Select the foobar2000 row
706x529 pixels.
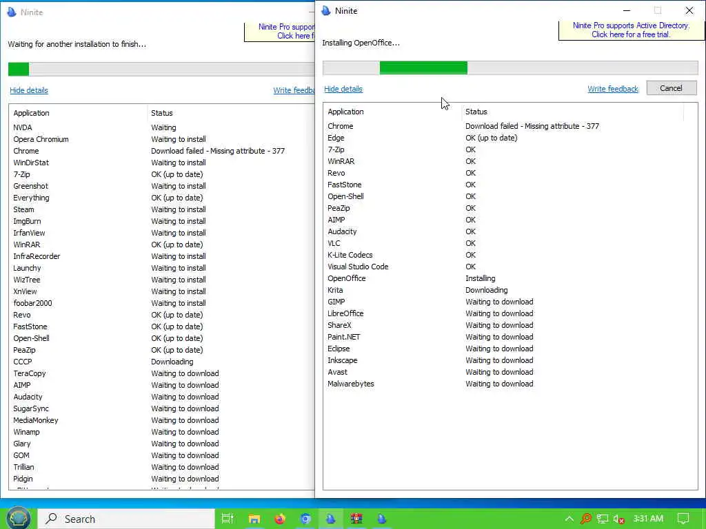pos(162,303)
